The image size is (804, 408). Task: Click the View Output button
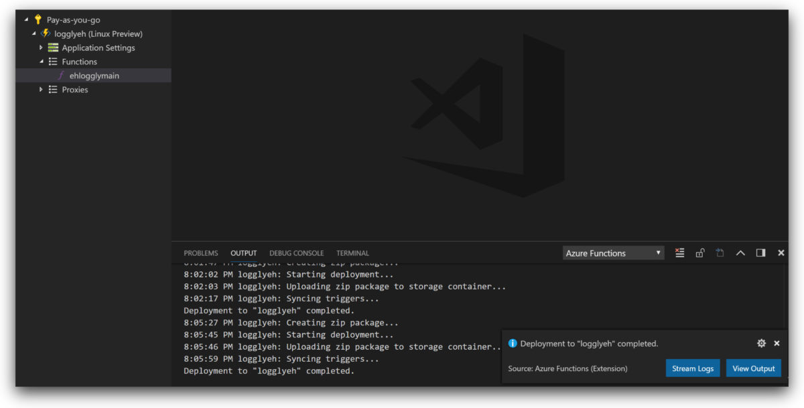(753, 368)
